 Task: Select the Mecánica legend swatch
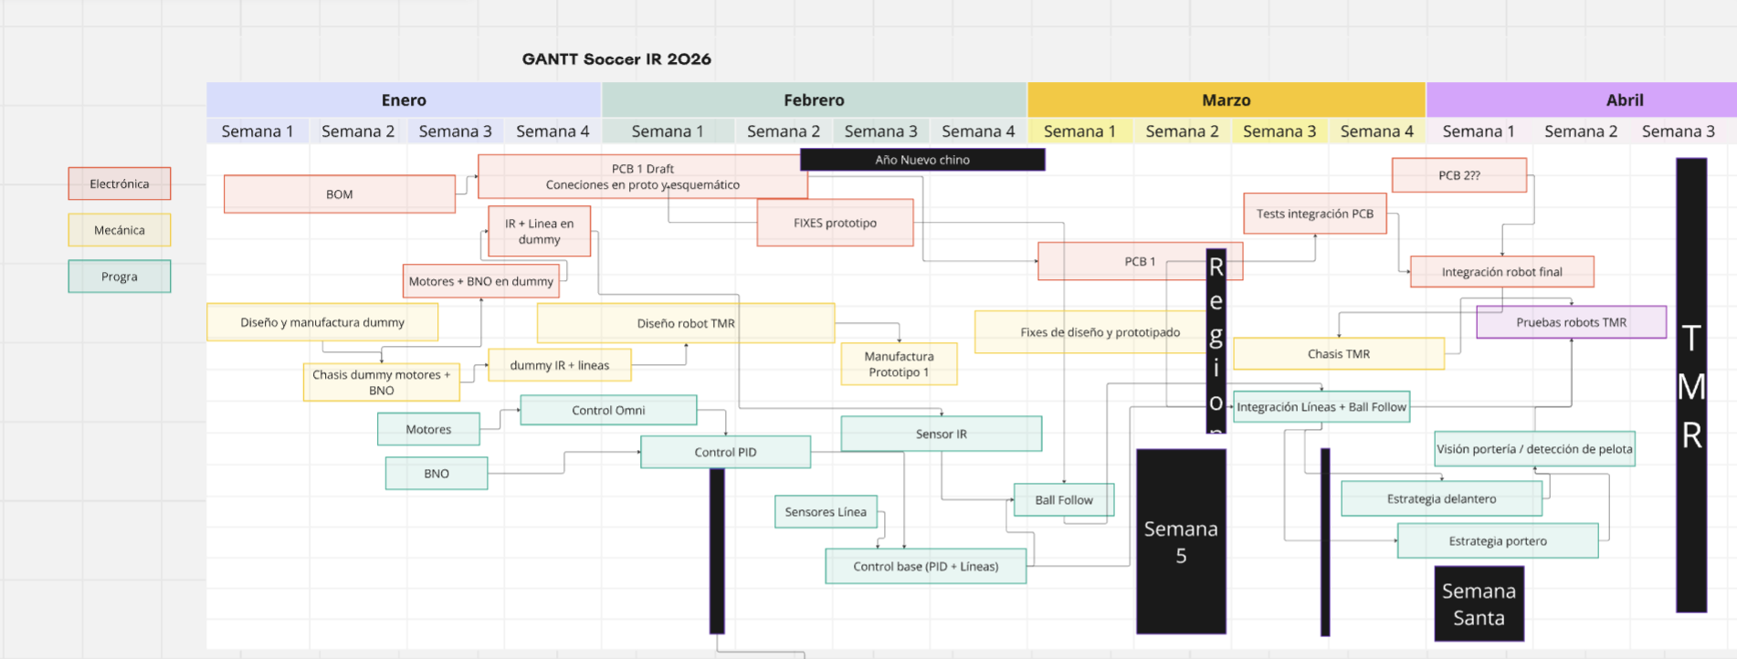click(120, 230)
